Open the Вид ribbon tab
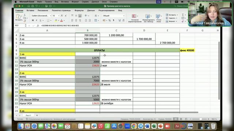The width and height of the screenshot is (234, 131). click(x=120, y=11)
